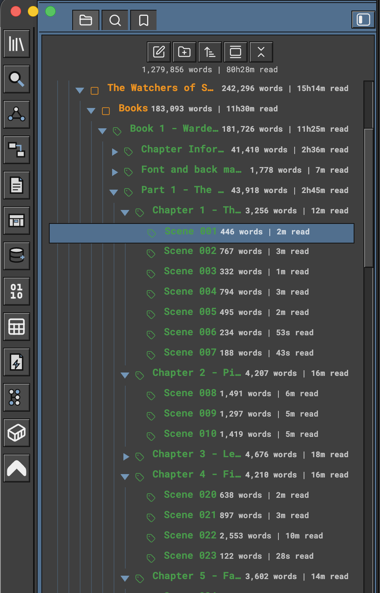The height and width of the screenshot is (593, 380).
Task: Collapse Book 1 - Warde… node
Action: point(102,131)
